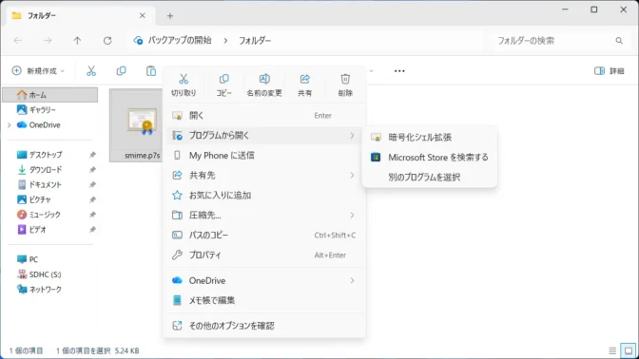Open a new tab with plus

click(x=170, y=16)
